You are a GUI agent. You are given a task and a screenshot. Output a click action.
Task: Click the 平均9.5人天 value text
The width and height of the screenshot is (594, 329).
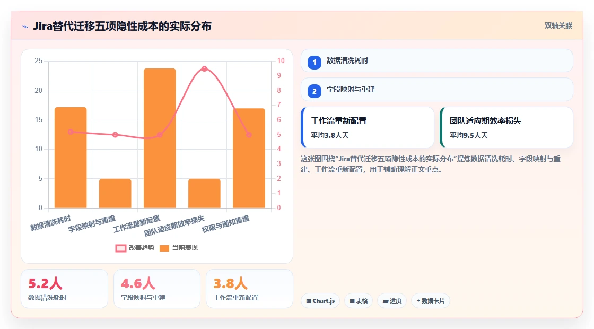point(469,135)
